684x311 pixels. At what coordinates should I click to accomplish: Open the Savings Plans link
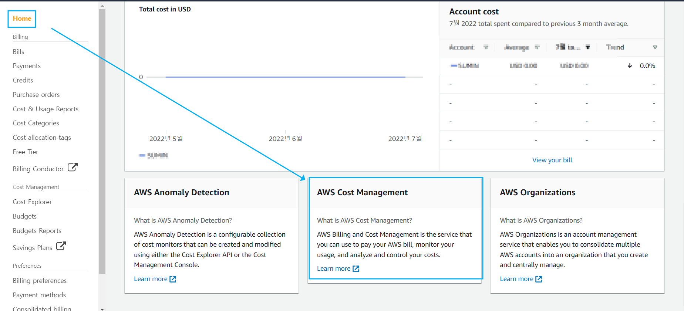33,248
